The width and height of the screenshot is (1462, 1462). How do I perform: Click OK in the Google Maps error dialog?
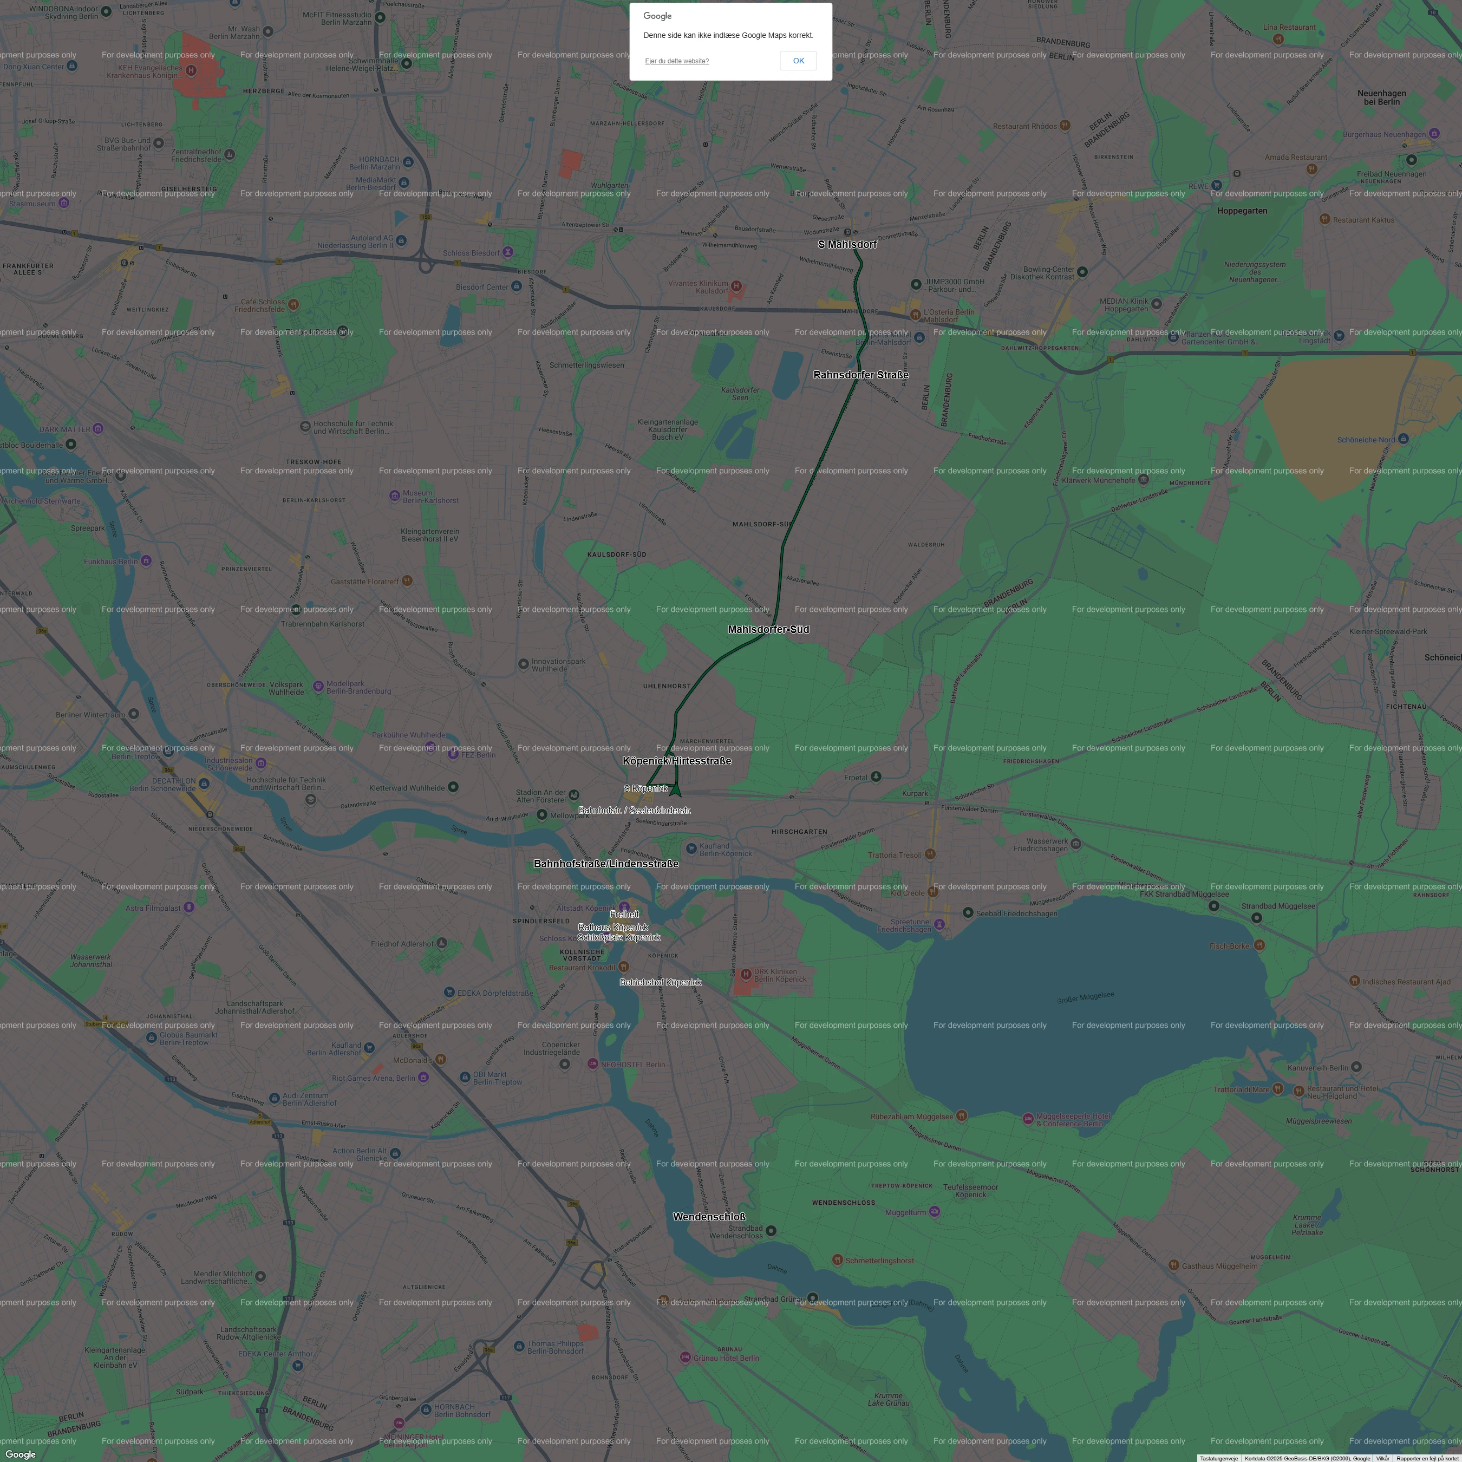click(x=798, y=61)
